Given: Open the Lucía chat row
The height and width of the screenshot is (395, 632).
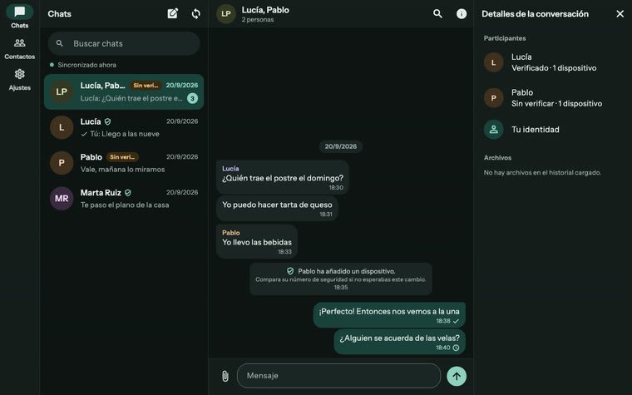Looking at the screenshot, I should tap(124, 127).
